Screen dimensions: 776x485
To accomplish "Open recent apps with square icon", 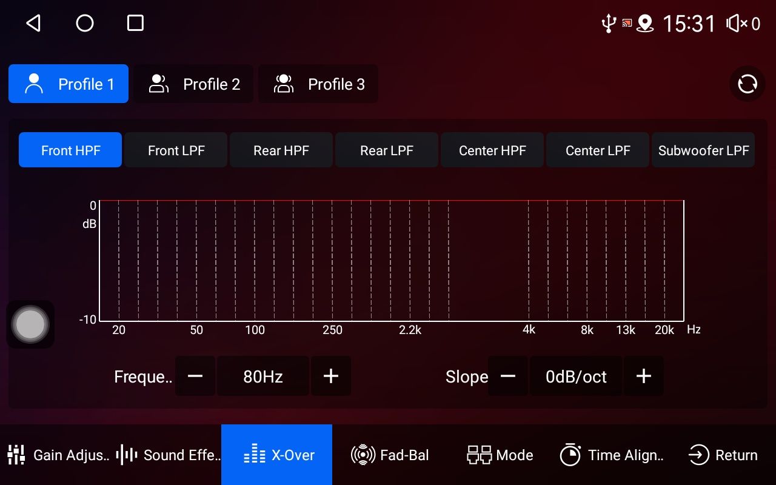I will point(135,24).
